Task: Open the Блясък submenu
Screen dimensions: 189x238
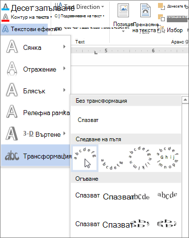Action: click(x=35, y=91)
